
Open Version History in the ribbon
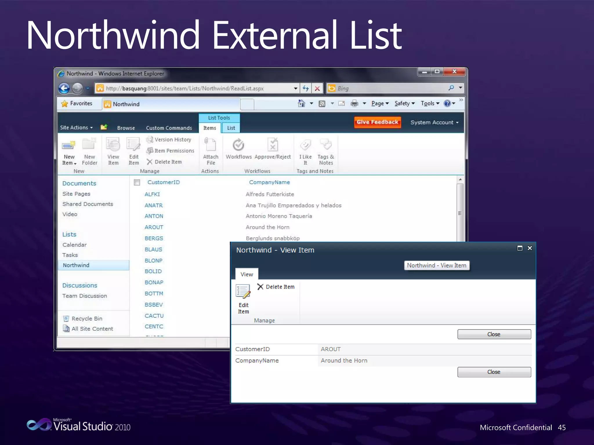(169, 140)
